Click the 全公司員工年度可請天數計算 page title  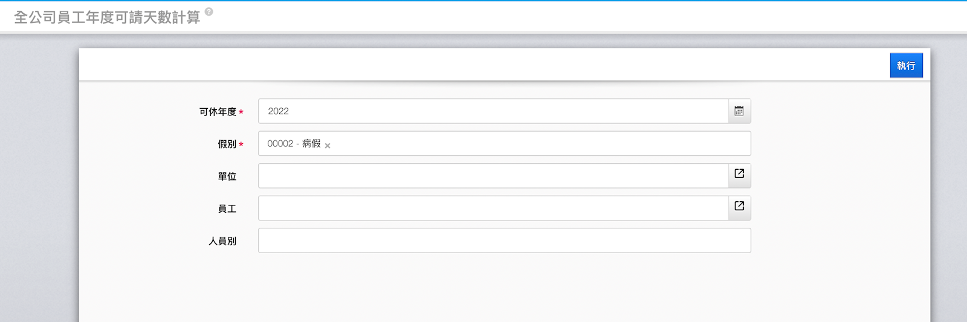pyautogui.click(x=107, y=18)
